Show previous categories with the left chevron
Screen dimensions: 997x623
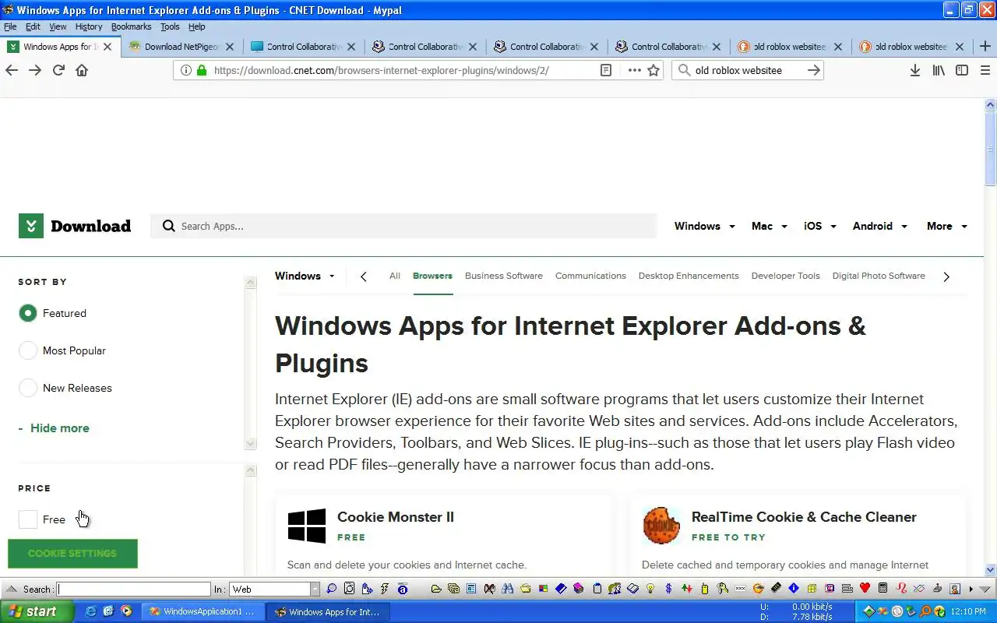pyautogui.click(x=363, y=276)
